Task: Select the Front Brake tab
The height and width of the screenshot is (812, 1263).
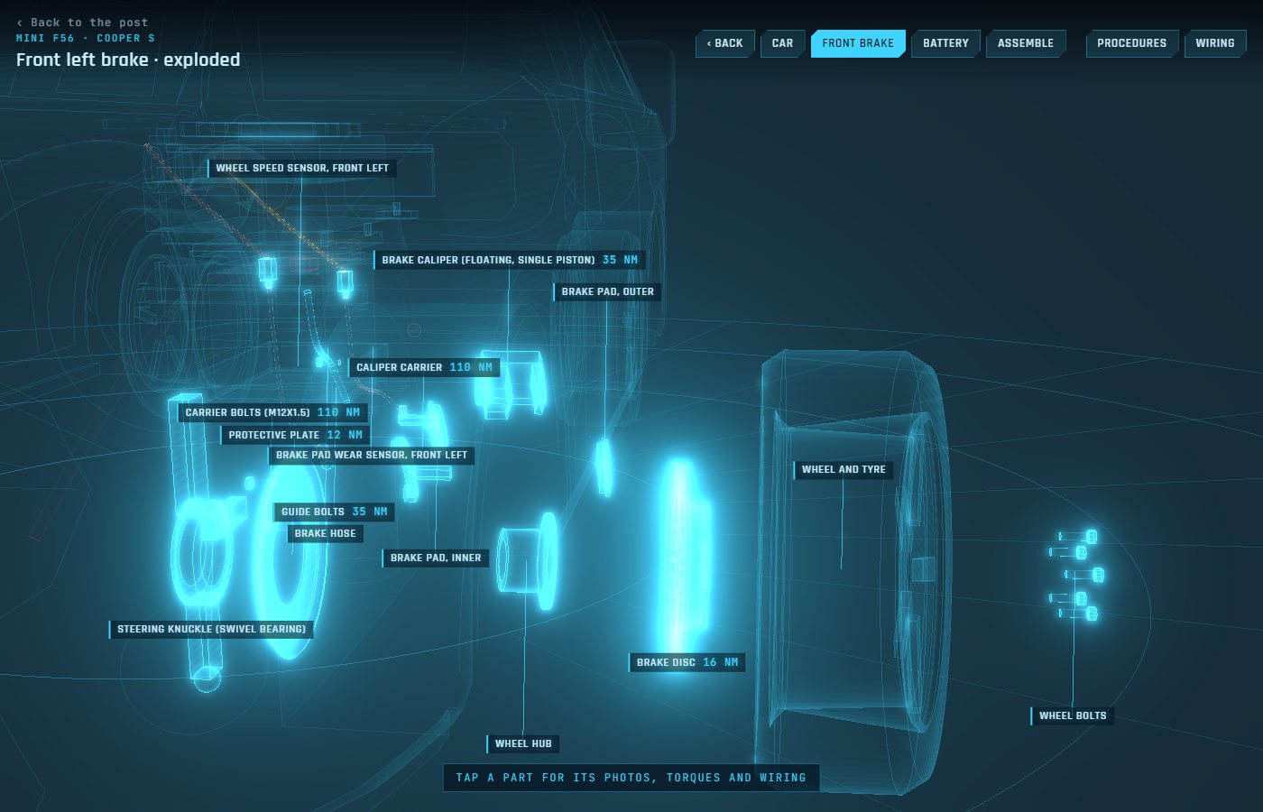Action: tap(858, 43)
